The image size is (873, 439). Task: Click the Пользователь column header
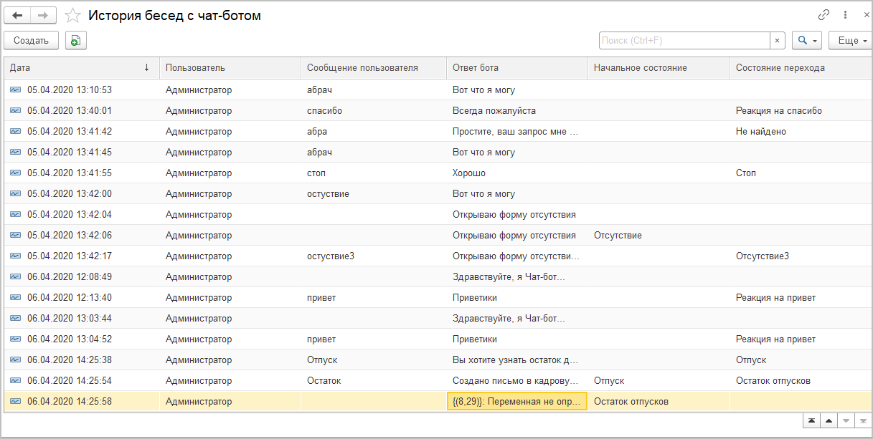tap(230, 68)
